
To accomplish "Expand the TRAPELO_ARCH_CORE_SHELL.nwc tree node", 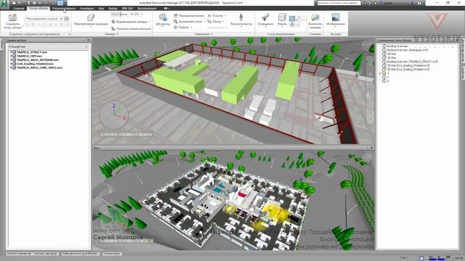I will (12, 67).
